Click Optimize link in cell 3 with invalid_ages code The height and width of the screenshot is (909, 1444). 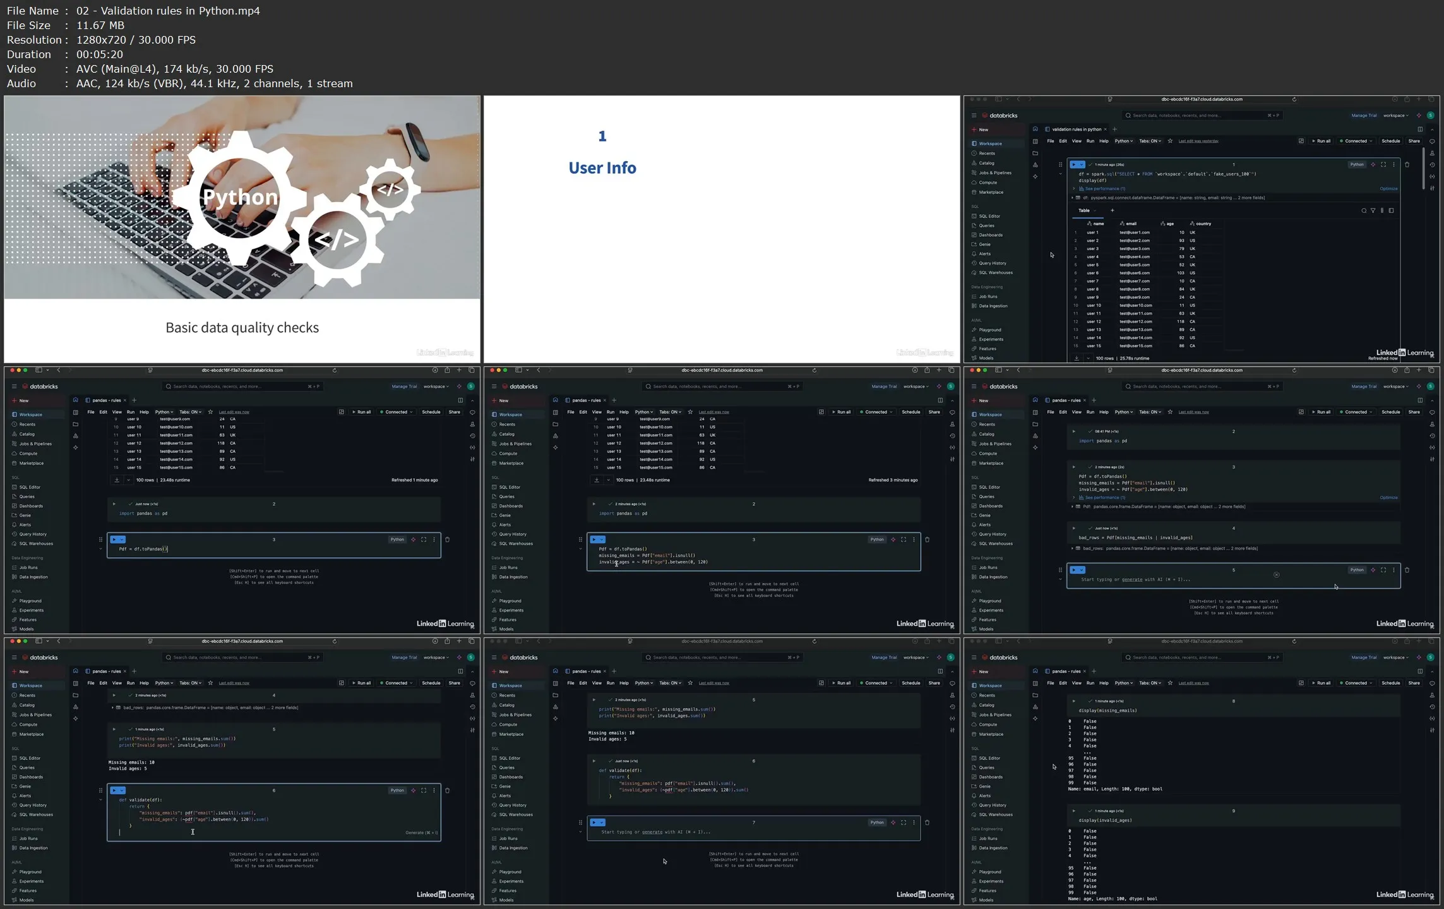[x=1388, y=498]
